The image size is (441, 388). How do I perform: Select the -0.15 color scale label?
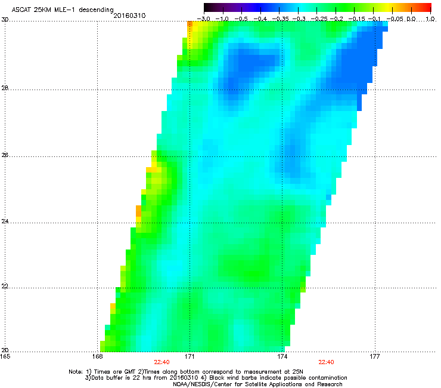click(356, 19)
